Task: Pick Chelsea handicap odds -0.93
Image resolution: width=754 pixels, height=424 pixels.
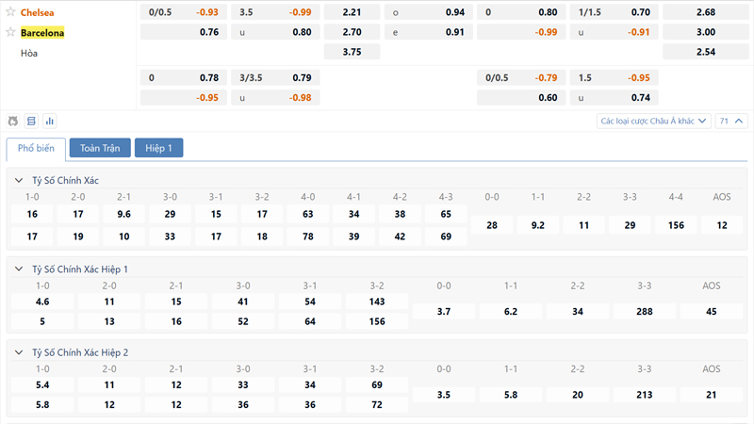Action: (x=206, y=12)
